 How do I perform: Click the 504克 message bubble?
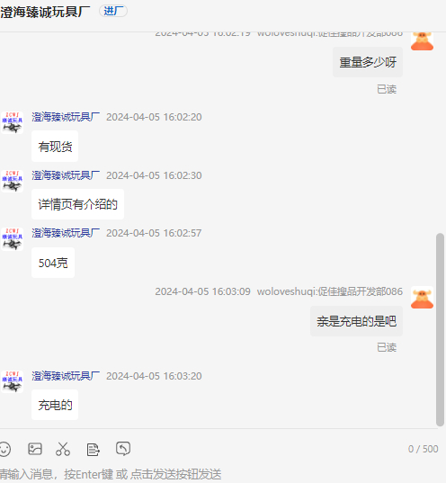53,263
